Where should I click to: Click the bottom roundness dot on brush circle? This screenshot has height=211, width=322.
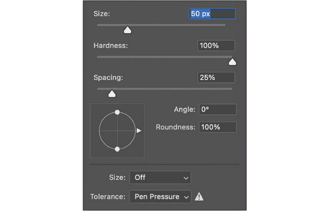tap(117, 149)
